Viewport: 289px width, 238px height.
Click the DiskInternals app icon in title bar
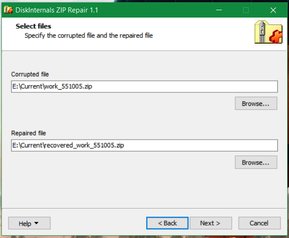tap(8, 10)
